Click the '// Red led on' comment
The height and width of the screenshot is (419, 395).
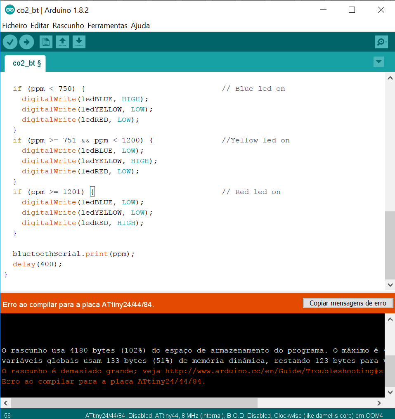(251, 192)
